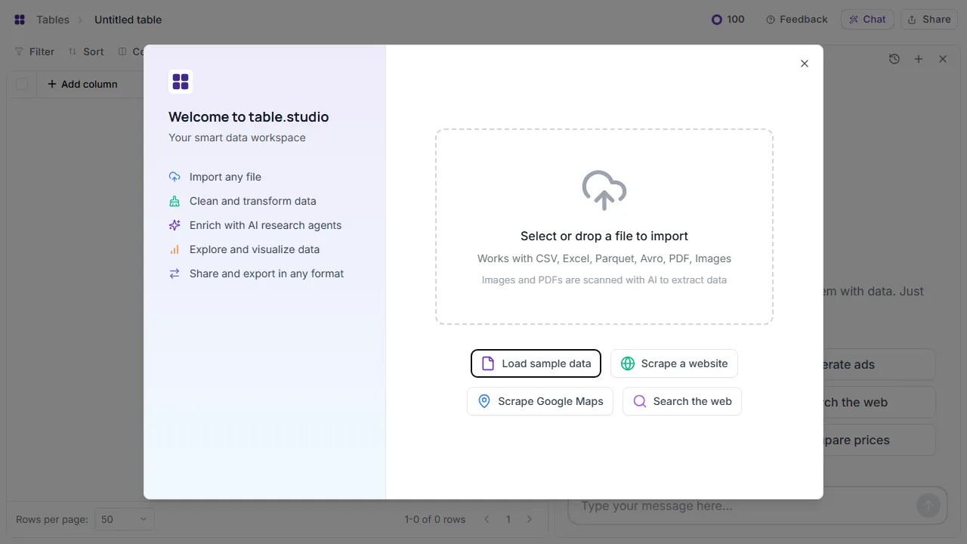Click the globe icon for website scraping

[628, 363]
